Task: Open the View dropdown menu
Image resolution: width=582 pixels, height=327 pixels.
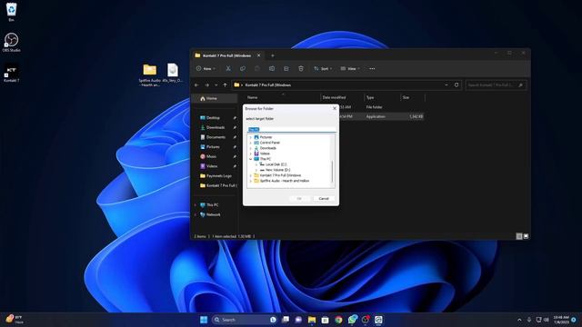Action: (350, 69)
